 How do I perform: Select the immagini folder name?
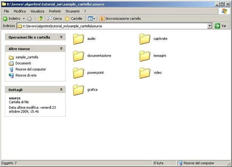click(159, 56)
